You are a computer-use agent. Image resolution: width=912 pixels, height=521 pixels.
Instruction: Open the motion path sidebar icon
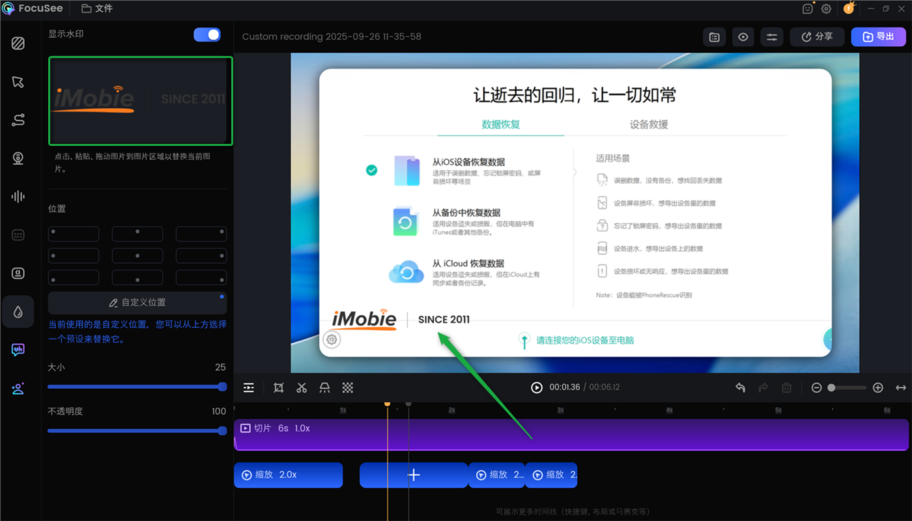pos(18,120)
